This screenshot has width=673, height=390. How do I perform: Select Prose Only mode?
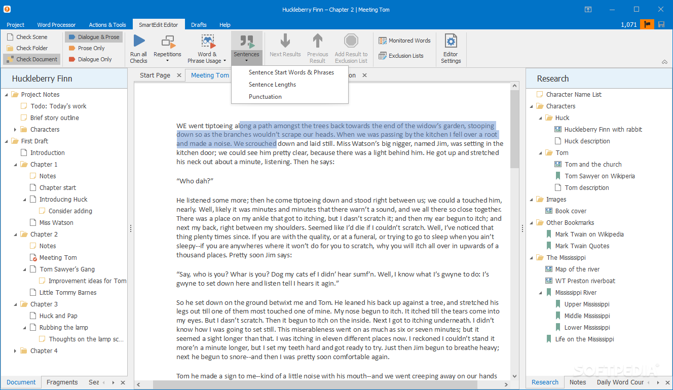(86, 48)
